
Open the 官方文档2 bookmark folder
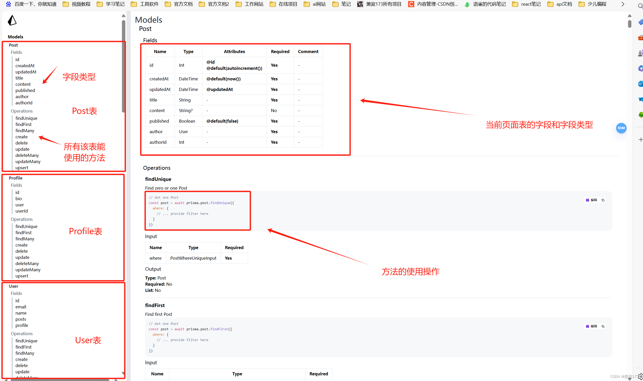click(x=214, y=4)
